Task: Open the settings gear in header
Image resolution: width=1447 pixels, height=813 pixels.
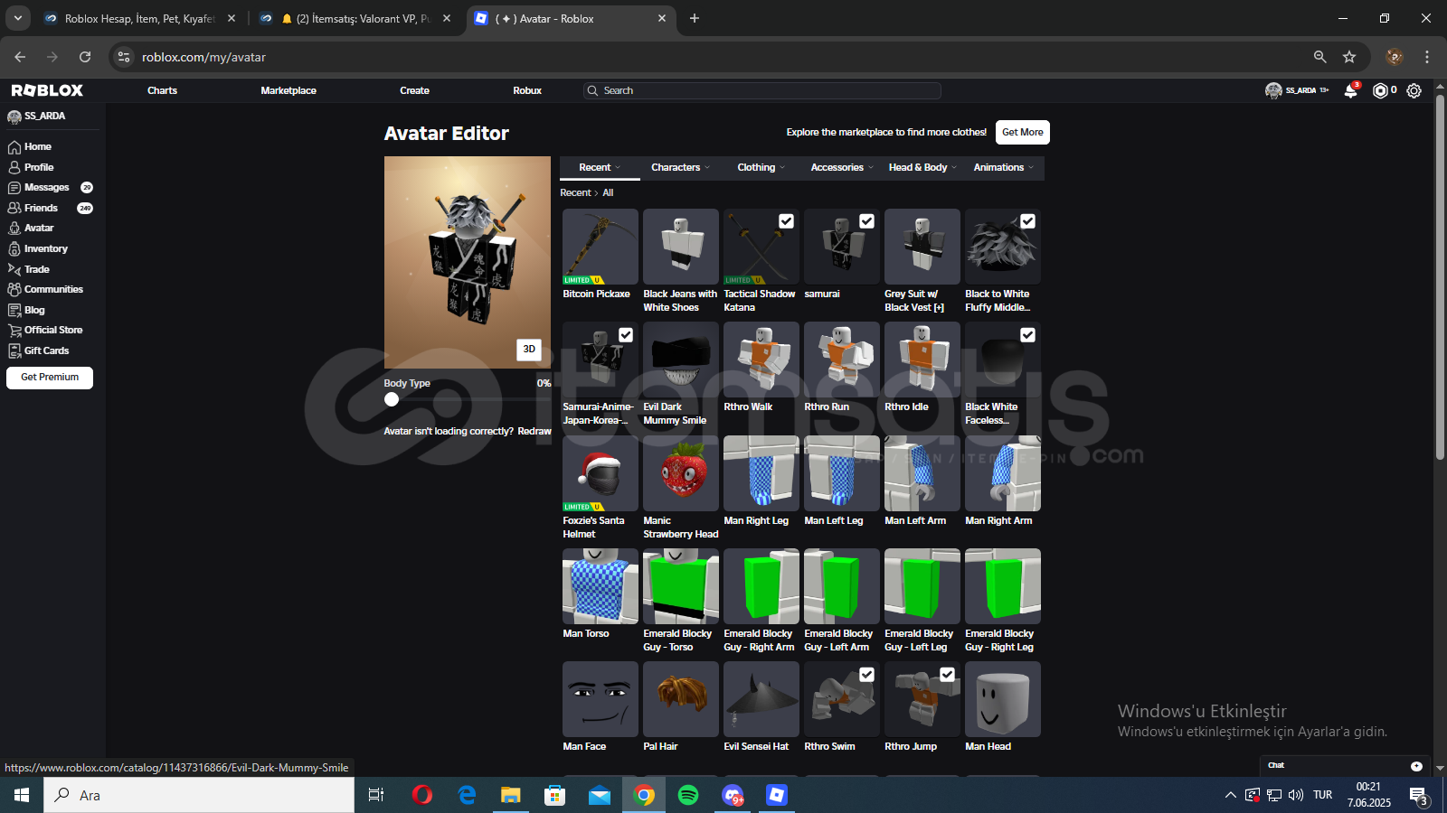Action: tap(1414, 90)
